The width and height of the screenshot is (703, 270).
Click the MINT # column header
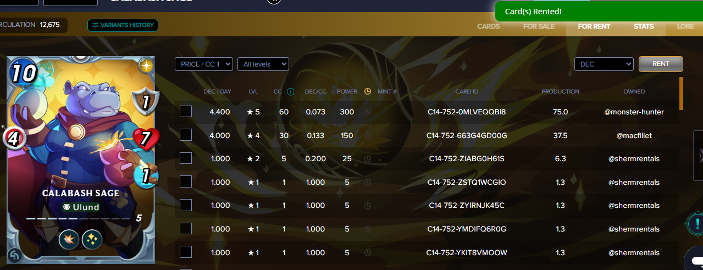pyautogui.click(x=387, y=91)
